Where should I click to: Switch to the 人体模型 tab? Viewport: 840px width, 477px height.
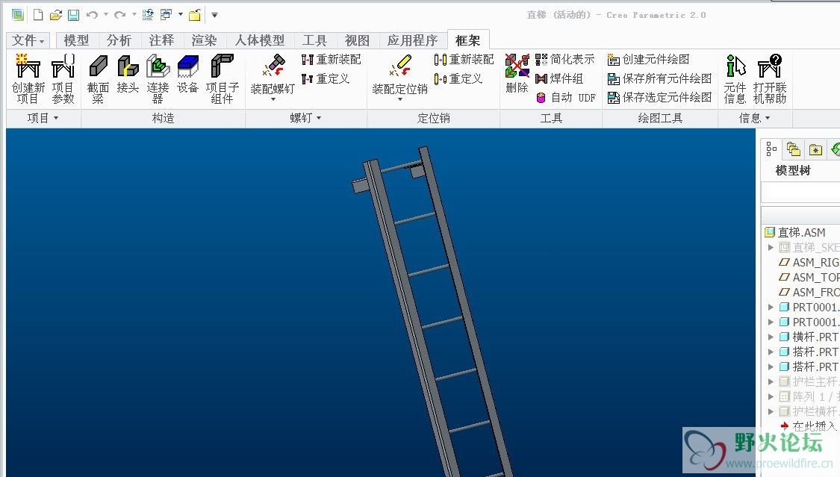(x=260, y=40)
